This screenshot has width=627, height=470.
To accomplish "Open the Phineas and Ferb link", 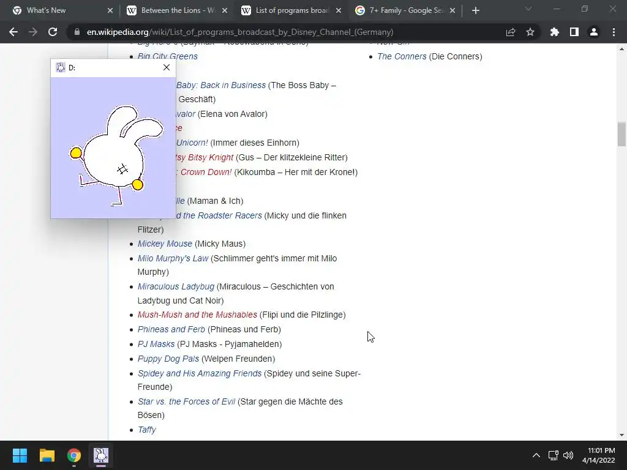I will coord(171,329).
